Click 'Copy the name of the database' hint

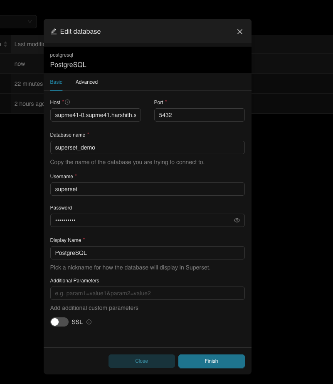click(x=127, y=162)
